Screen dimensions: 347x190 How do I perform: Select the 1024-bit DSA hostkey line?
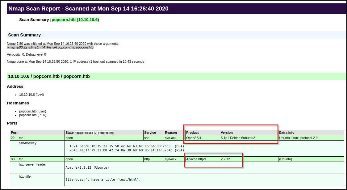coord(127,146)
